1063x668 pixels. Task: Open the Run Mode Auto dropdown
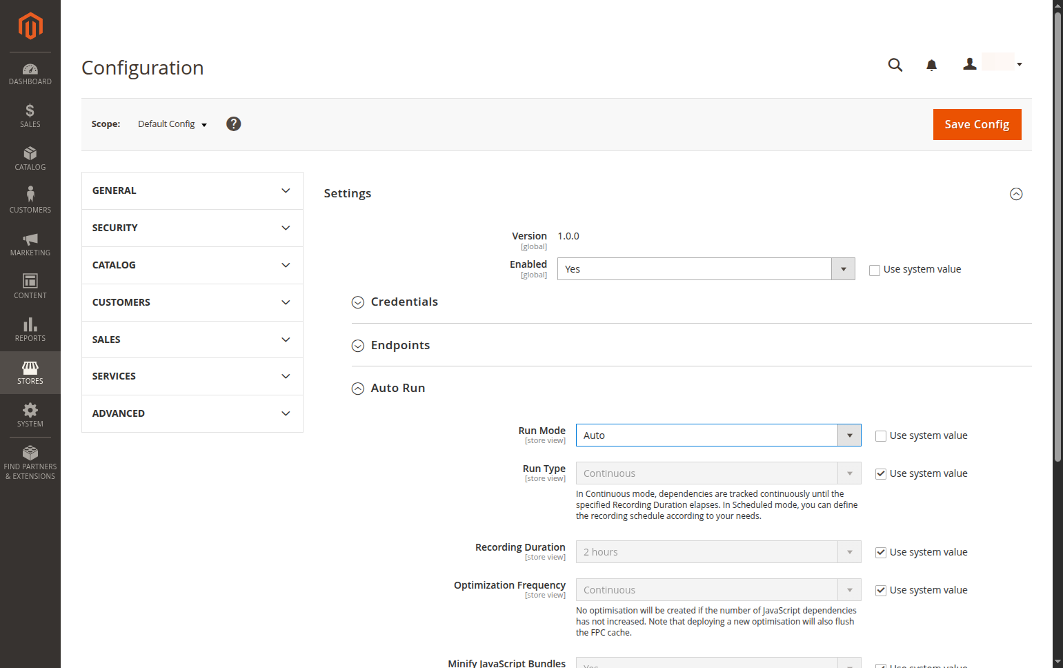(719, 435)
